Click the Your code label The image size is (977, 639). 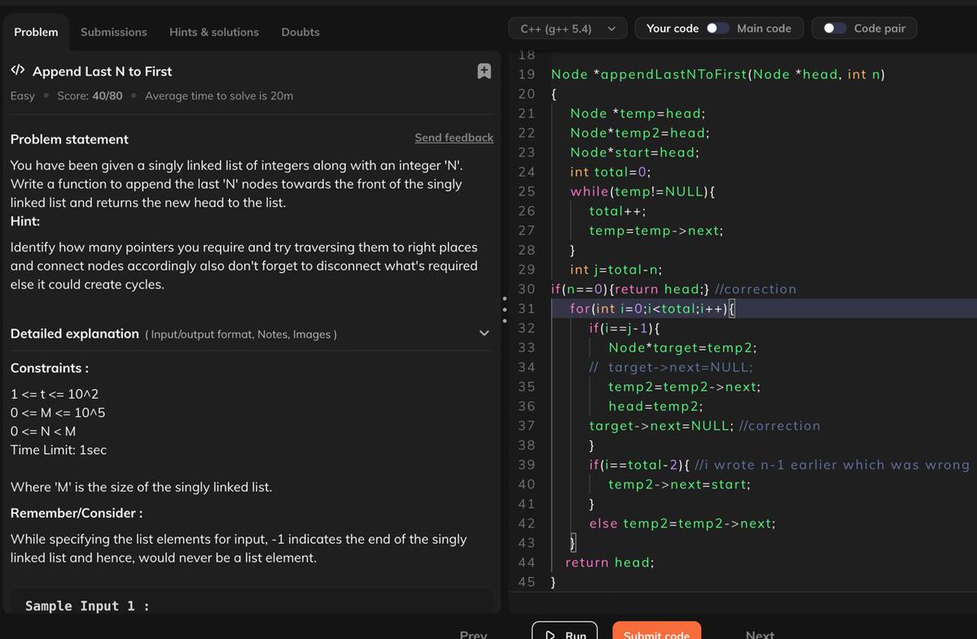(673, 28)
